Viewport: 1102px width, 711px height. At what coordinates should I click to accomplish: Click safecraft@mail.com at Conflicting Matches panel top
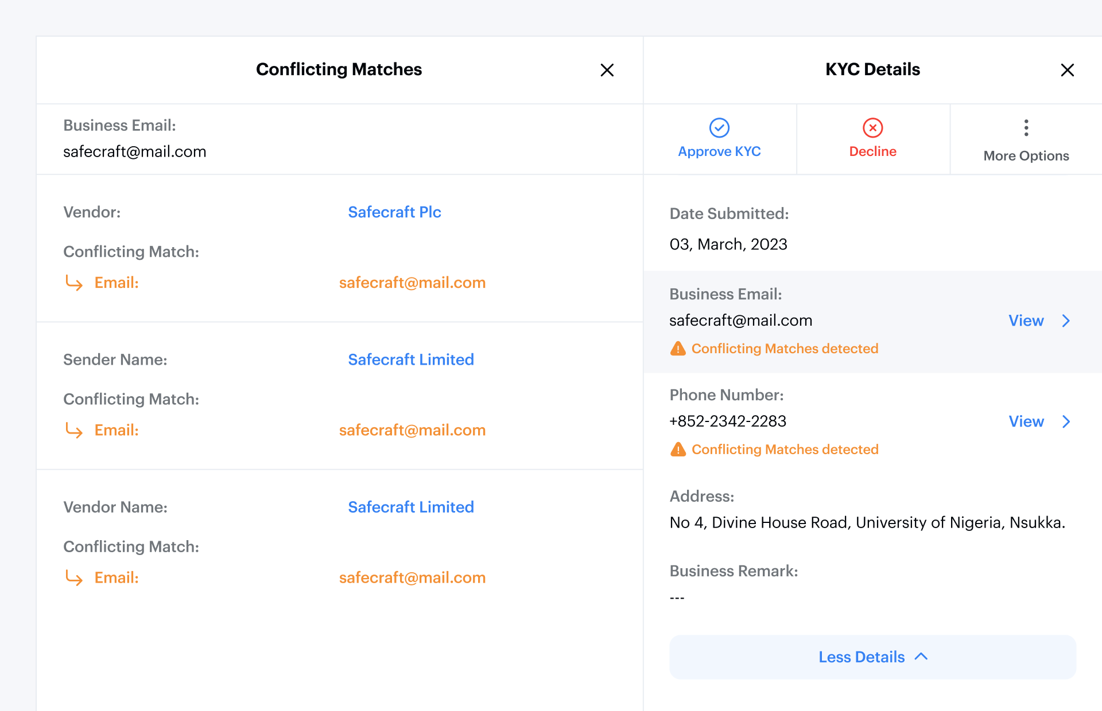point(134,151)
